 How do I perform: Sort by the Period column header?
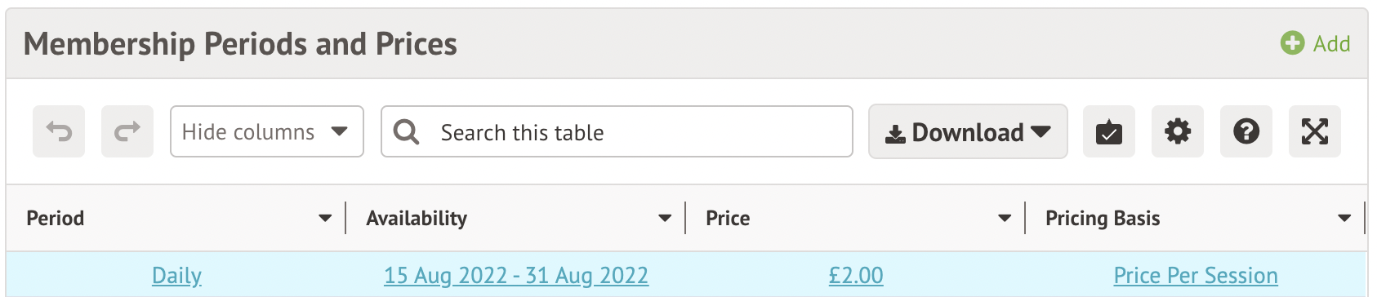point(56,218)
